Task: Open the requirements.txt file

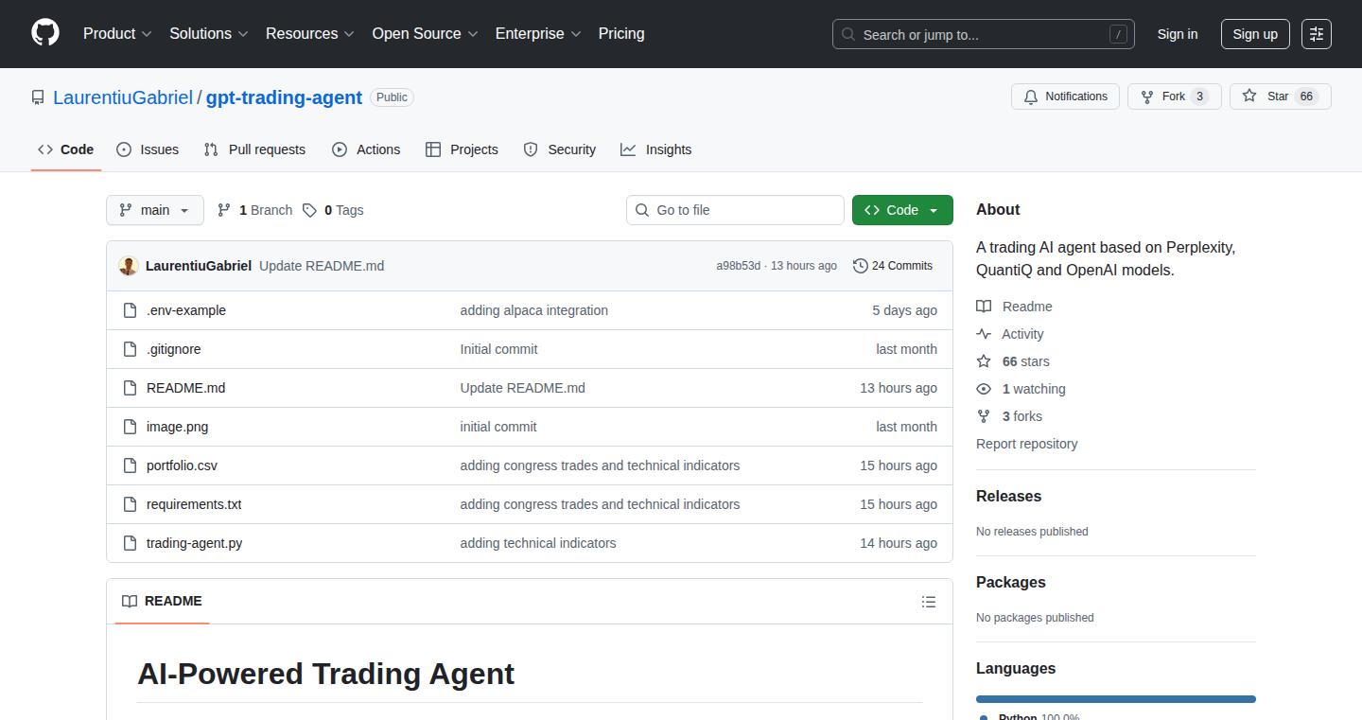Action: (x=194, y=504)
